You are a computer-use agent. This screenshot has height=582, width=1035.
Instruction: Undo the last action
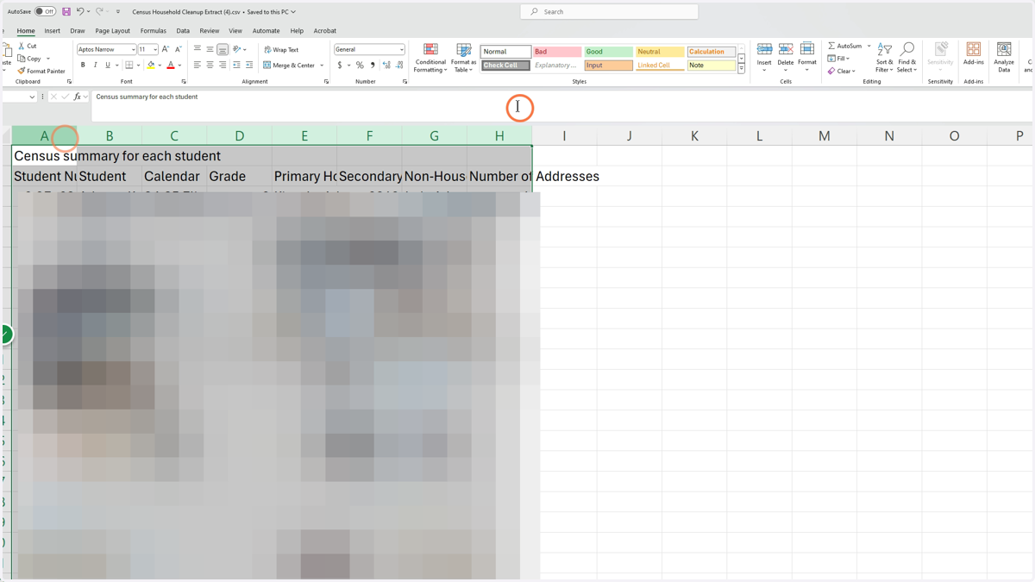pos(80,12)
